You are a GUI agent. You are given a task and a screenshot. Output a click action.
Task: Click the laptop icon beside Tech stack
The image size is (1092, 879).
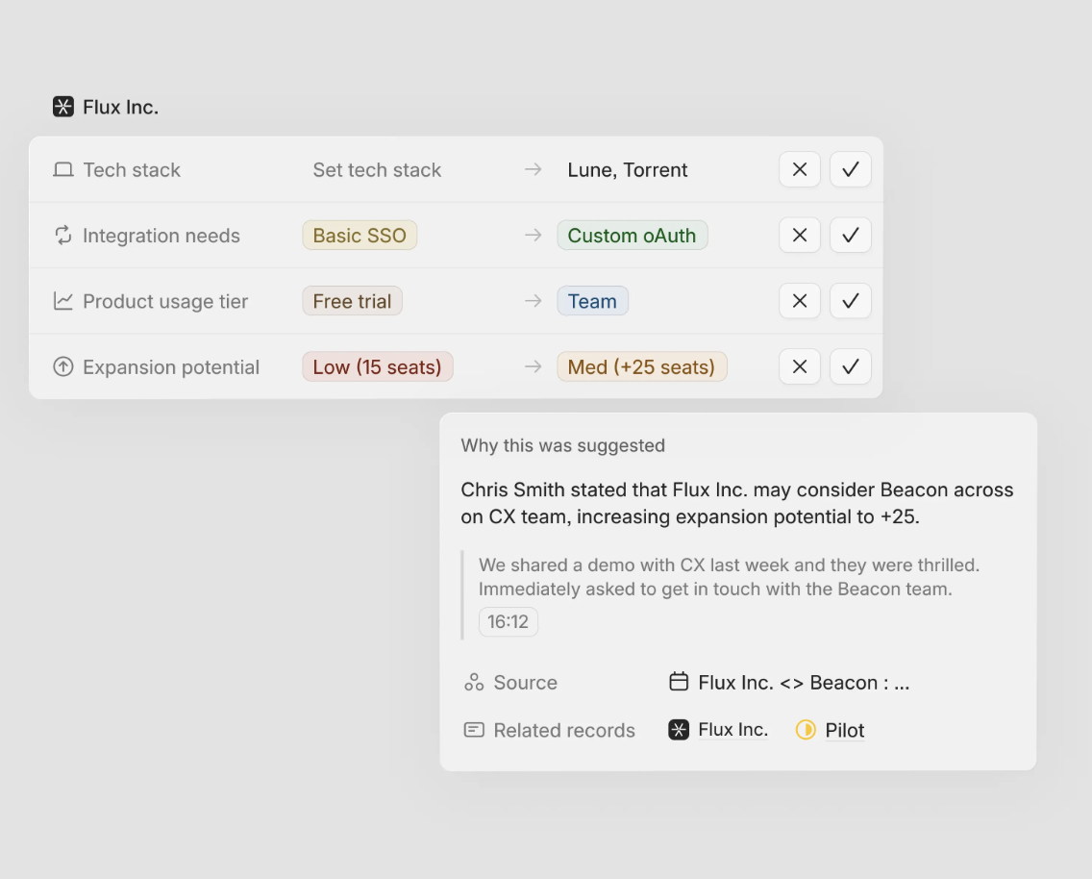click(x=63, y=170)
